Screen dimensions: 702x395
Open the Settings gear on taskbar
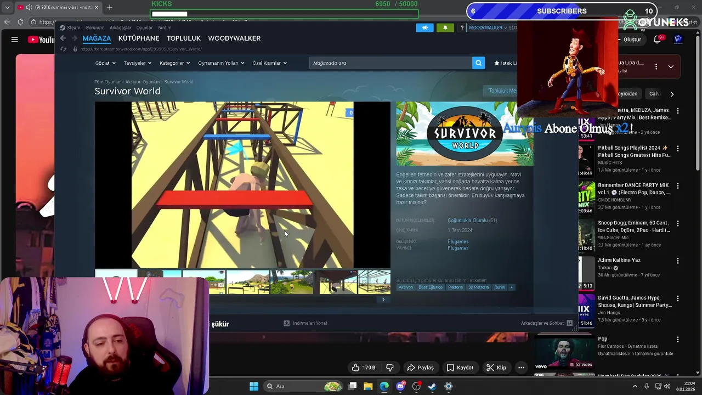pos(448,386)
